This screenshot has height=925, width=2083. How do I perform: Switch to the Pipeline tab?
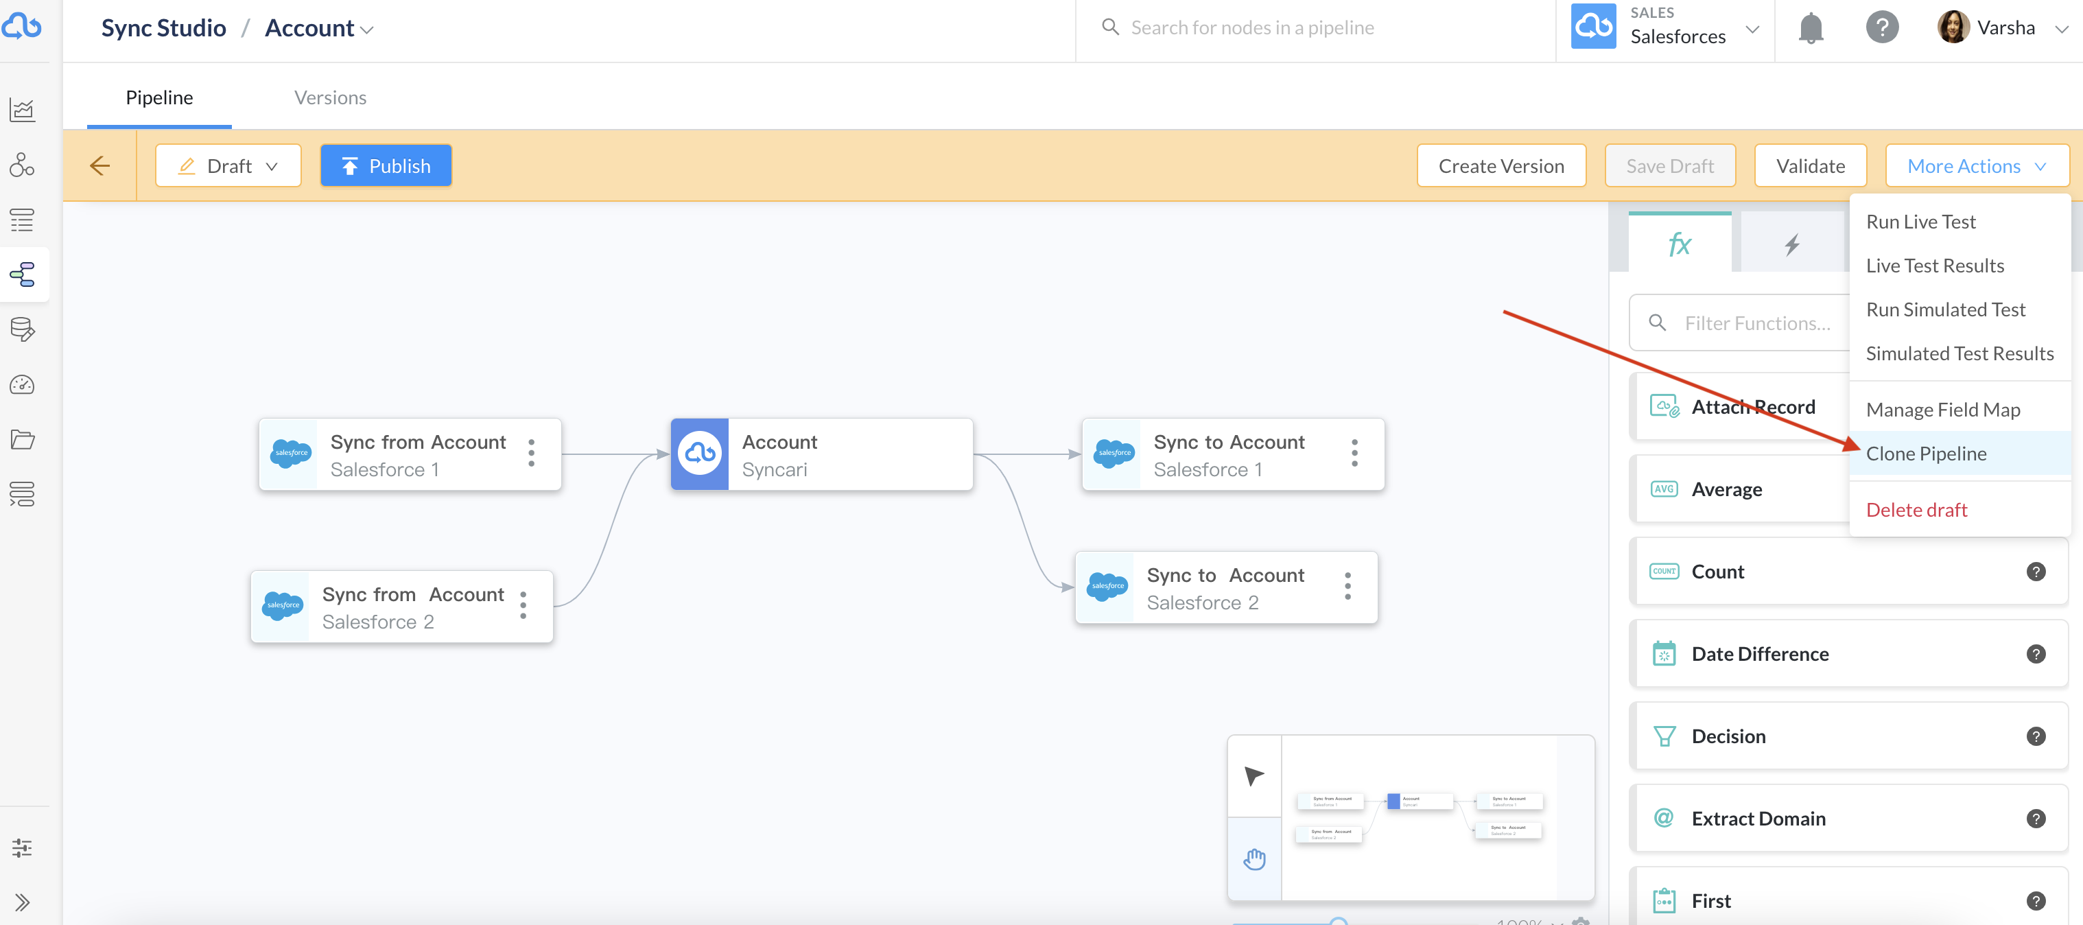pyautogui.click(x=159, y=98)
